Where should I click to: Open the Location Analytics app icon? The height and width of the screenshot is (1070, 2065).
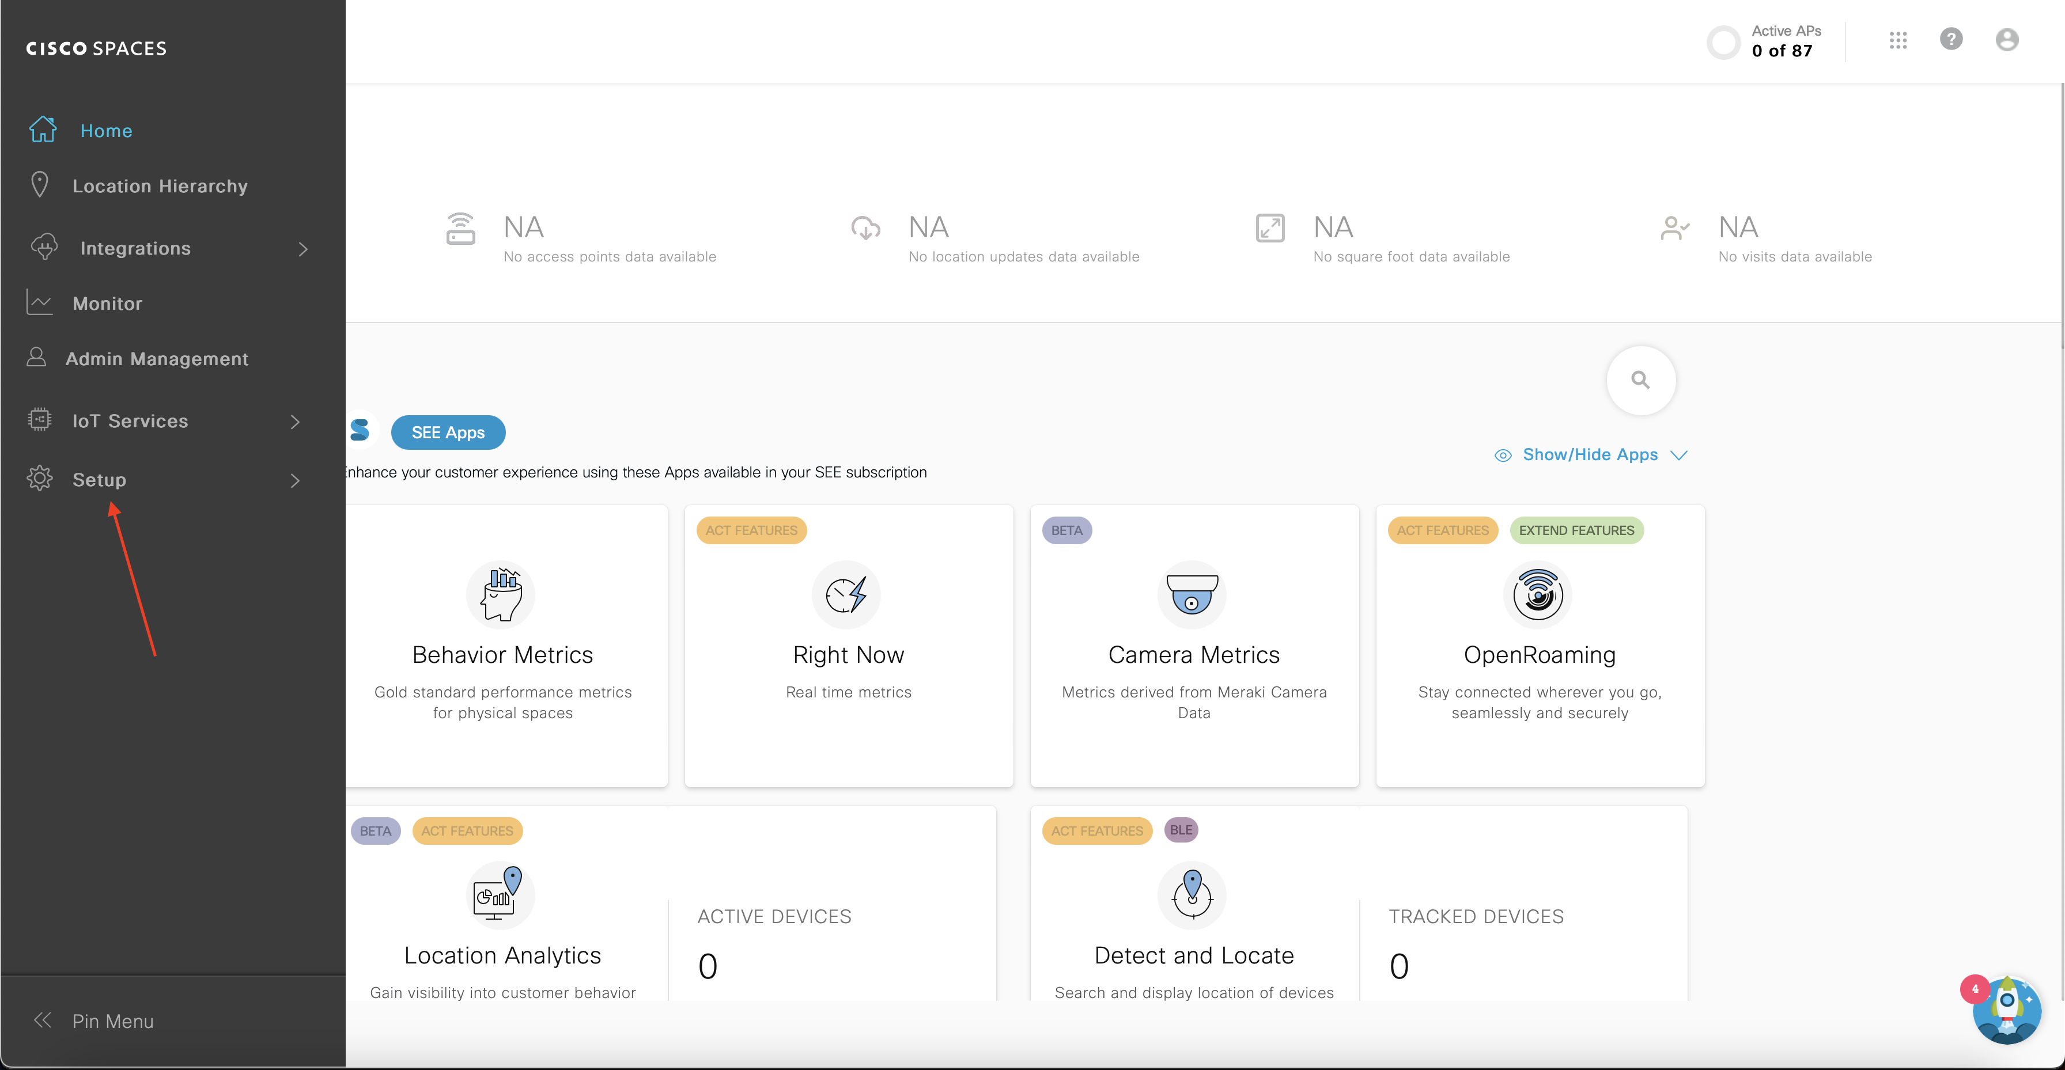pyautogui.click(x=501, y=894)
